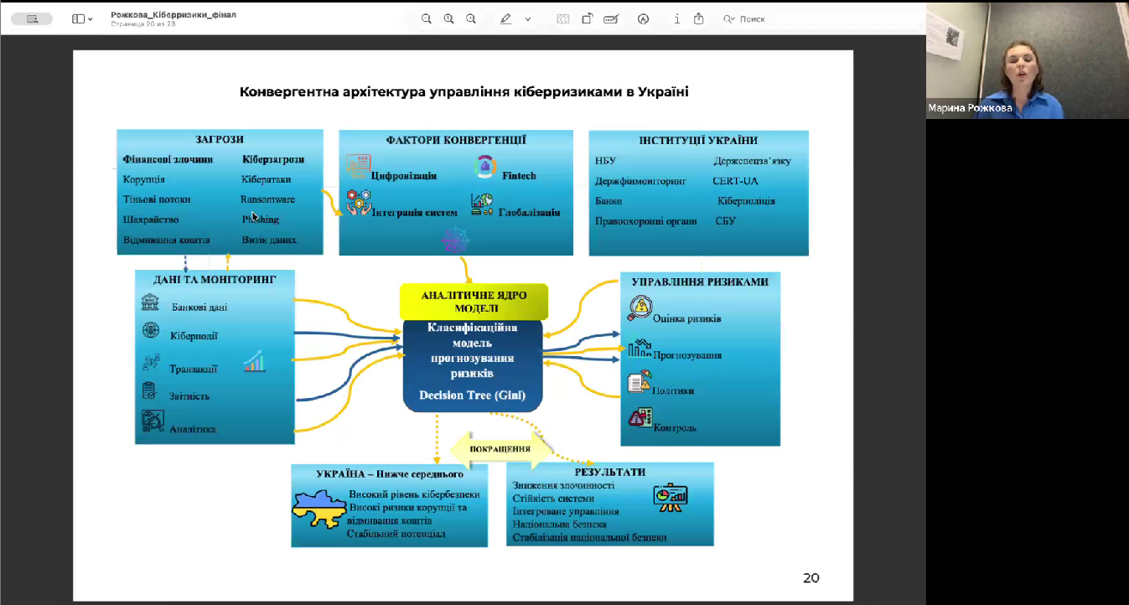This screenshot has width=1129, height=605.
Task: Click ІНСТИТУЦІЇ УКРАЇНИ heading
Action: [698, 140]
